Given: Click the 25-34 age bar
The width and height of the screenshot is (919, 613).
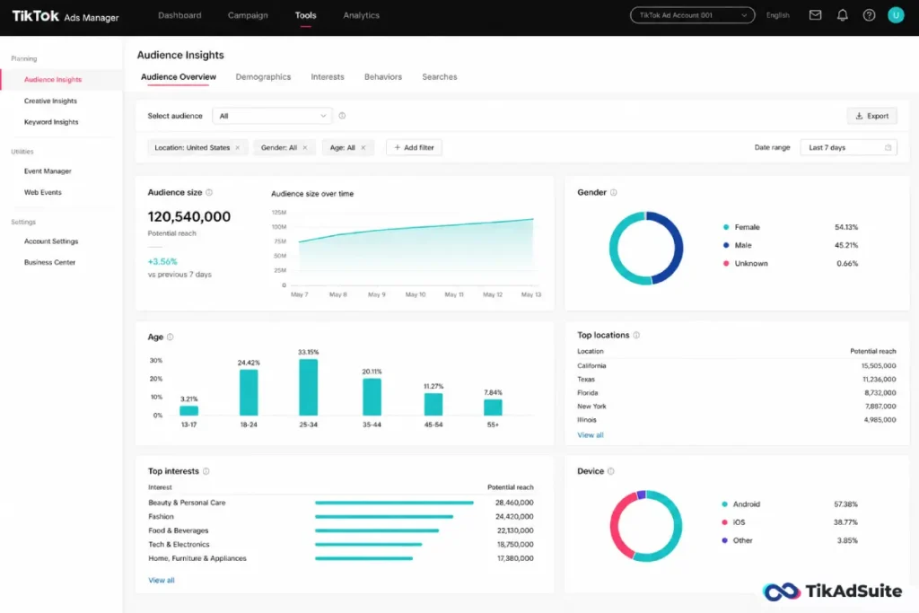Looking at the screenshot, I should tap(309, 388).
